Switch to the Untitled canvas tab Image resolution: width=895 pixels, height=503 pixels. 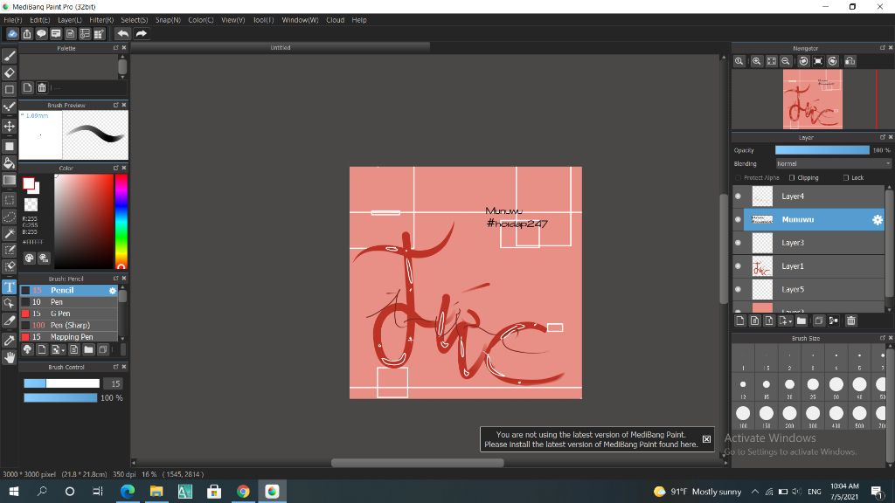[281, 48]
